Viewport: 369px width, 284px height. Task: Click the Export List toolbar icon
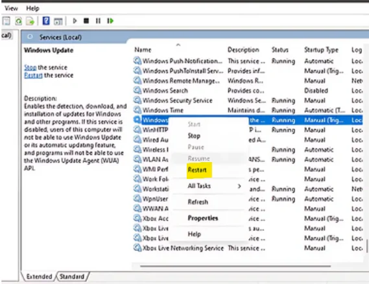pos(30,21)
